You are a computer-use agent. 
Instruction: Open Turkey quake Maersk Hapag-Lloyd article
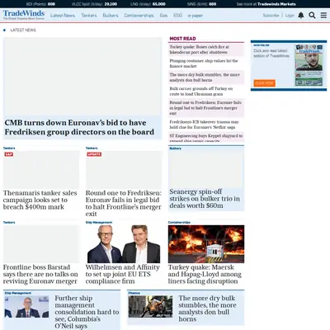tap(205, 274)
